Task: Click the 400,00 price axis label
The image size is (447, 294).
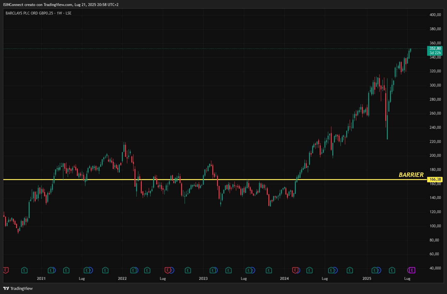Action: (435, 15)
